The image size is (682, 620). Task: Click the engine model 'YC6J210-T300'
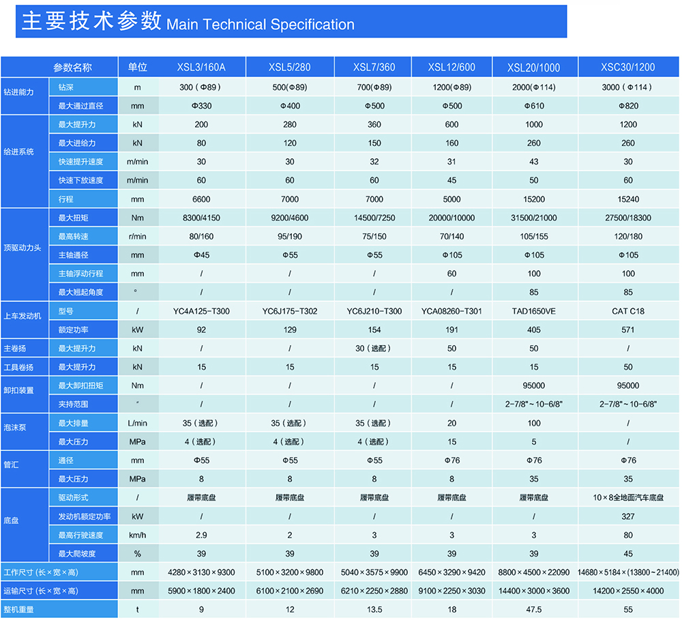pos(374,311)
